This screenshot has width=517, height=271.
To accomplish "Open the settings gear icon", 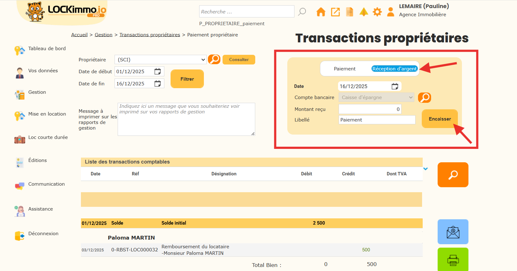I will coord(377,12).
